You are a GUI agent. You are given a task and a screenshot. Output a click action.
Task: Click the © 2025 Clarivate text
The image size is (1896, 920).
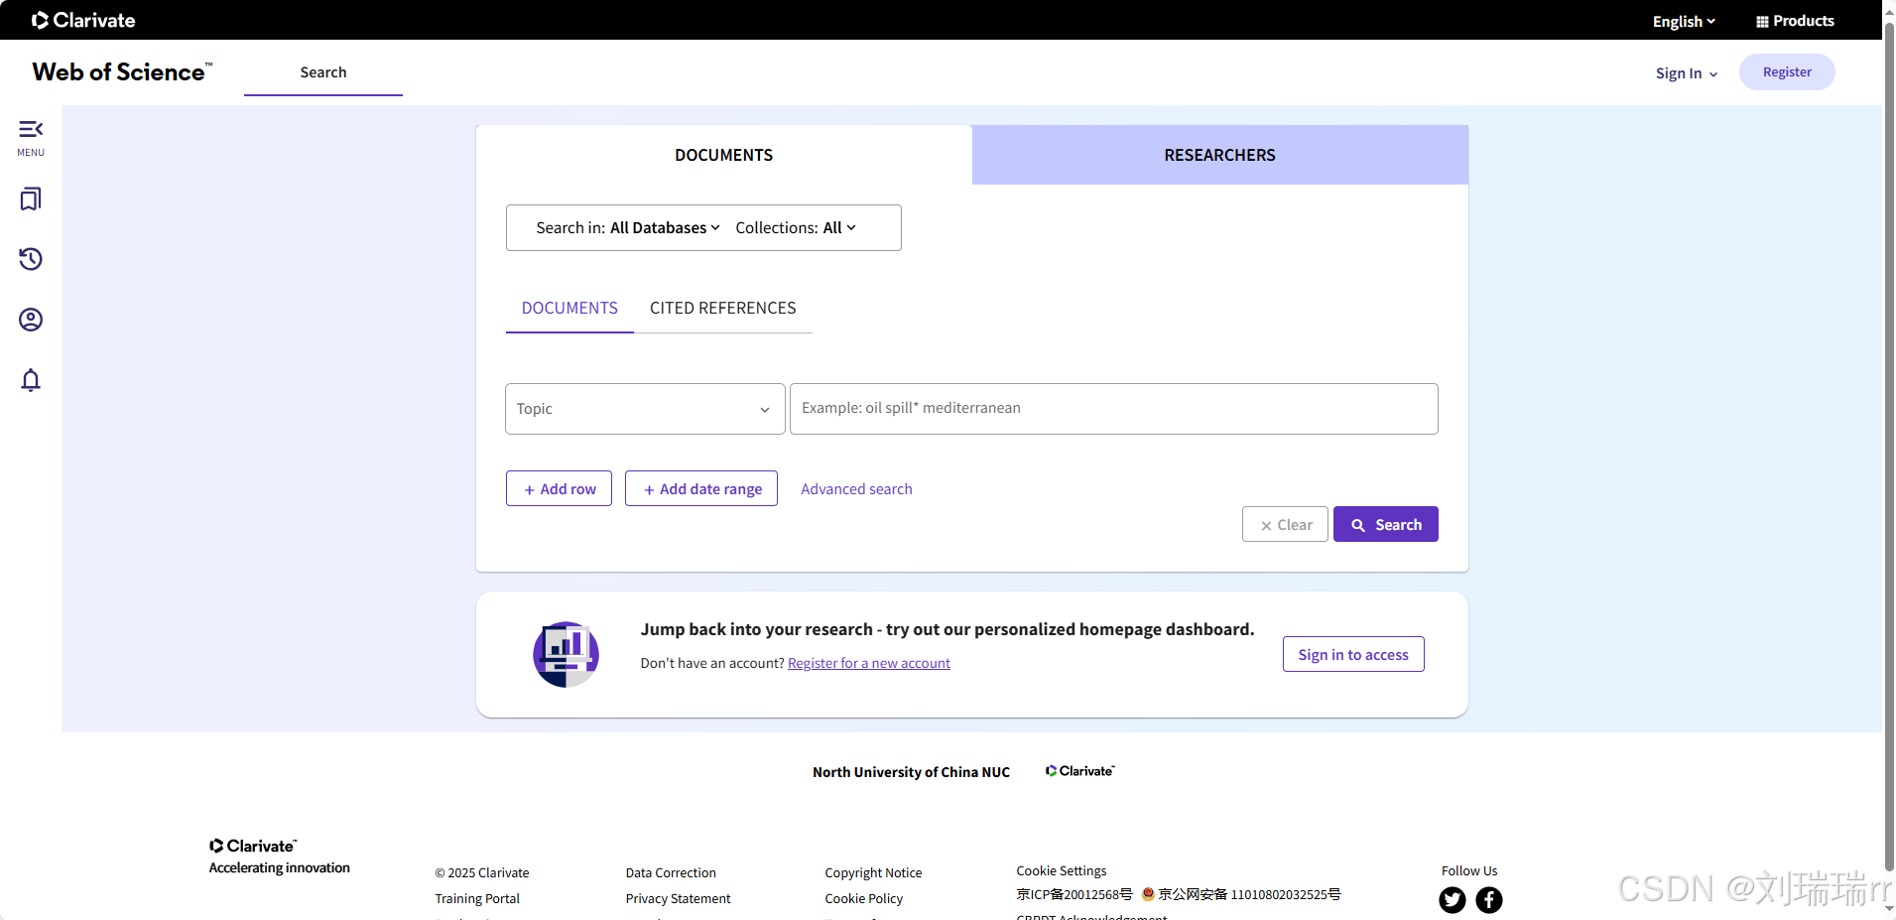pos(482,872)
